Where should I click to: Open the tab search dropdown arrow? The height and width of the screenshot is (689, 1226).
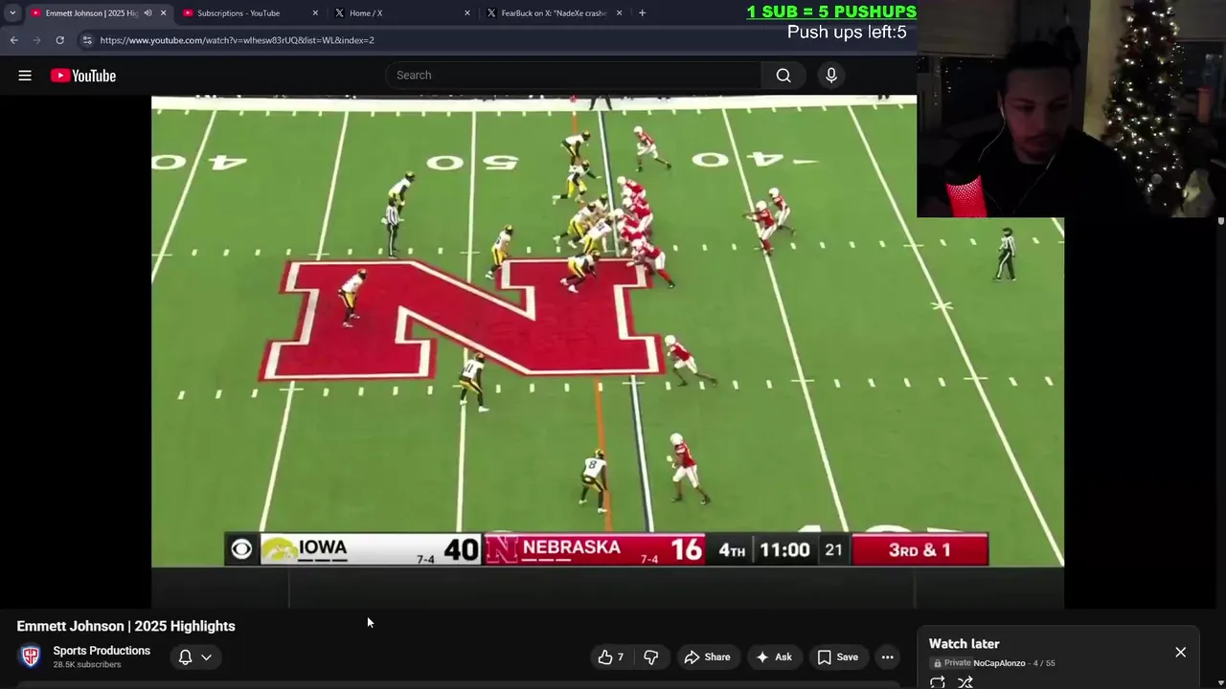pyautogui.click(x=12, y=13)
